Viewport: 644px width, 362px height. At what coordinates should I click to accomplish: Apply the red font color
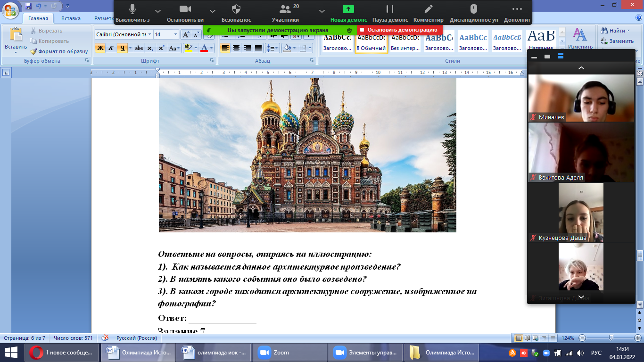point(204,48)
